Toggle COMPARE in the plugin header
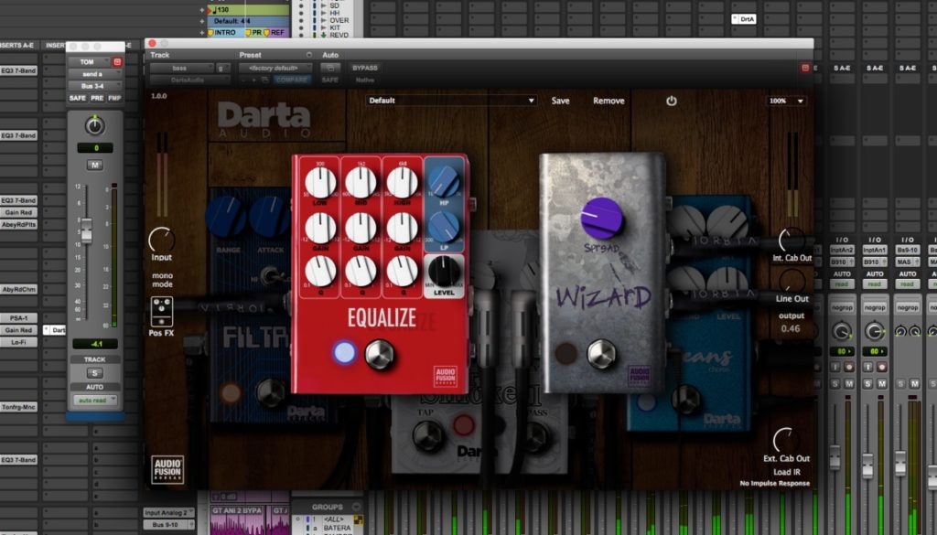 pos(292,80)
